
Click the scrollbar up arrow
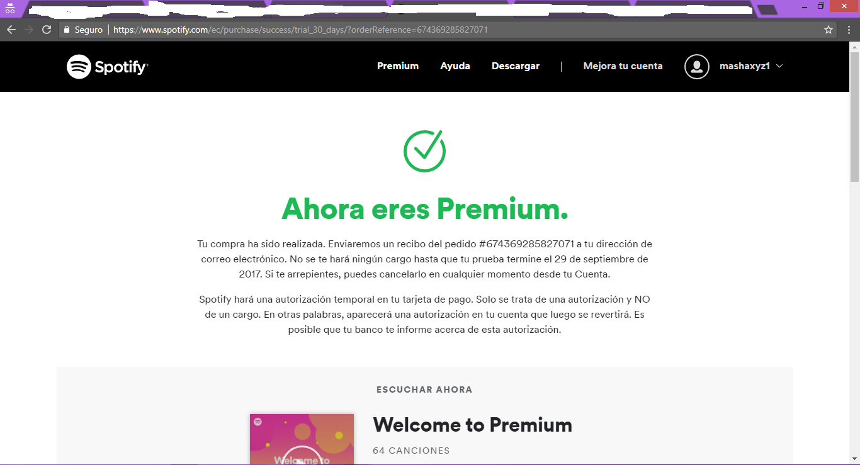point(854,47)
